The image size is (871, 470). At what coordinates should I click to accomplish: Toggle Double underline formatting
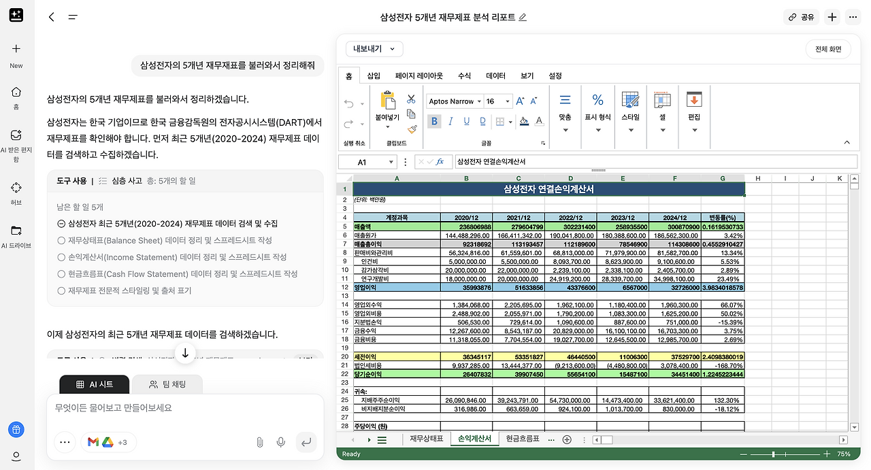coord(483,121)
